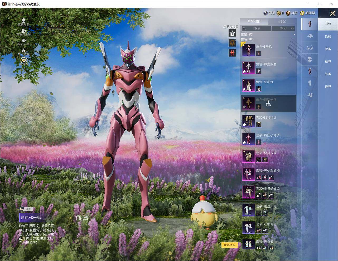
Task: Open the 收藏家 collector badge
Action: 23,60
